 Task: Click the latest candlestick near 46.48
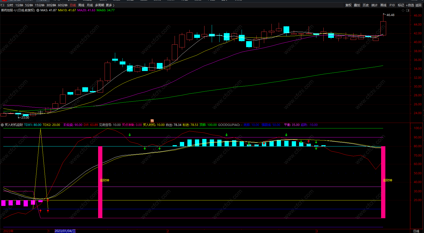click(x=383, y=28)
